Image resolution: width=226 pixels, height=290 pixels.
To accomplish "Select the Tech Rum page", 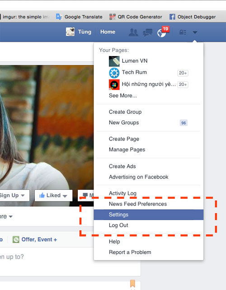I will (148, 72).
